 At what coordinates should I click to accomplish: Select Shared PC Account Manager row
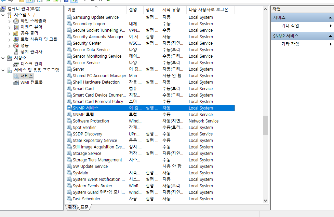(x=150, y=76)
